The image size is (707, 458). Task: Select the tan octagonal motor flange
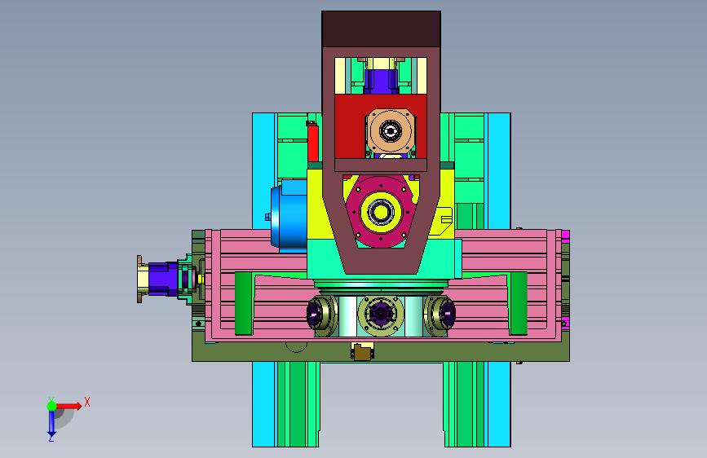coord(391,131)
